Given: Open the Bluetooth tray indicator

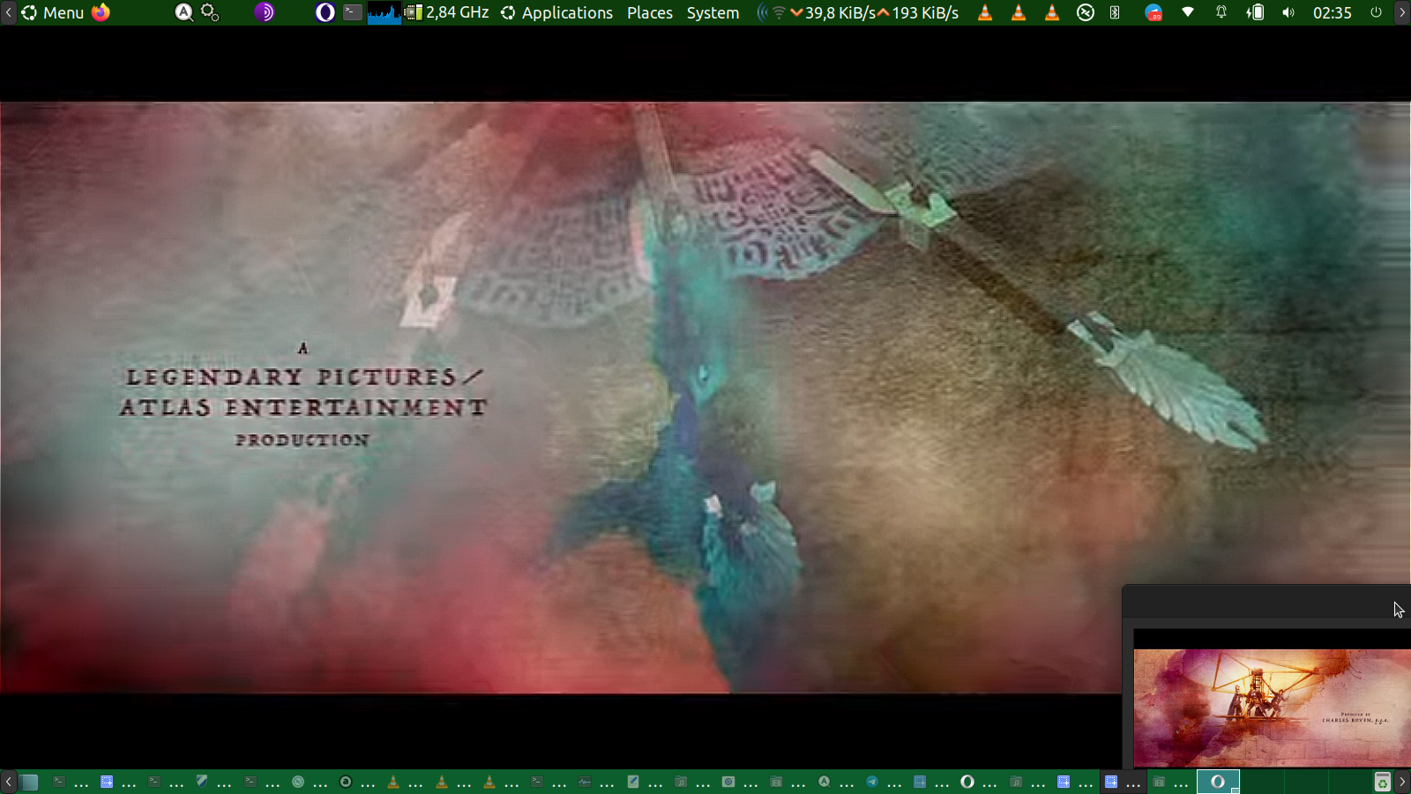Looking at the screenshot, I should (x=1115, y=12).
